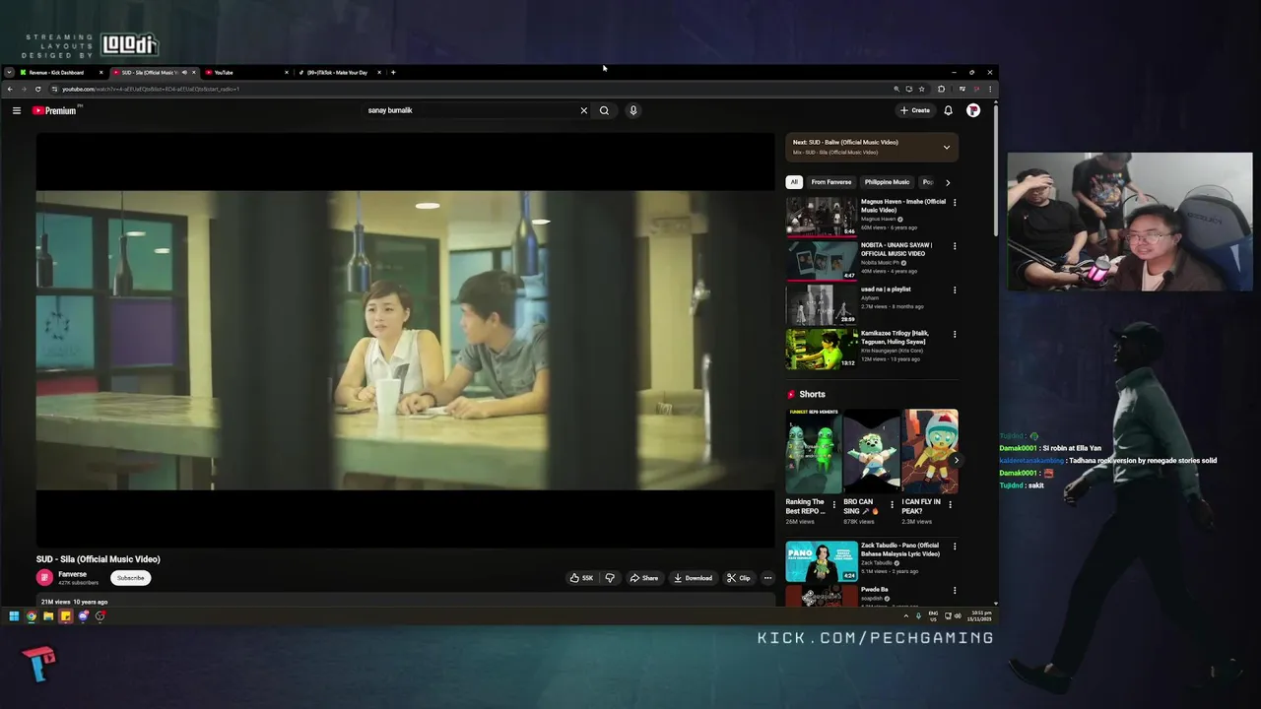Open more actions ellipsis under video

click(767, 578)
